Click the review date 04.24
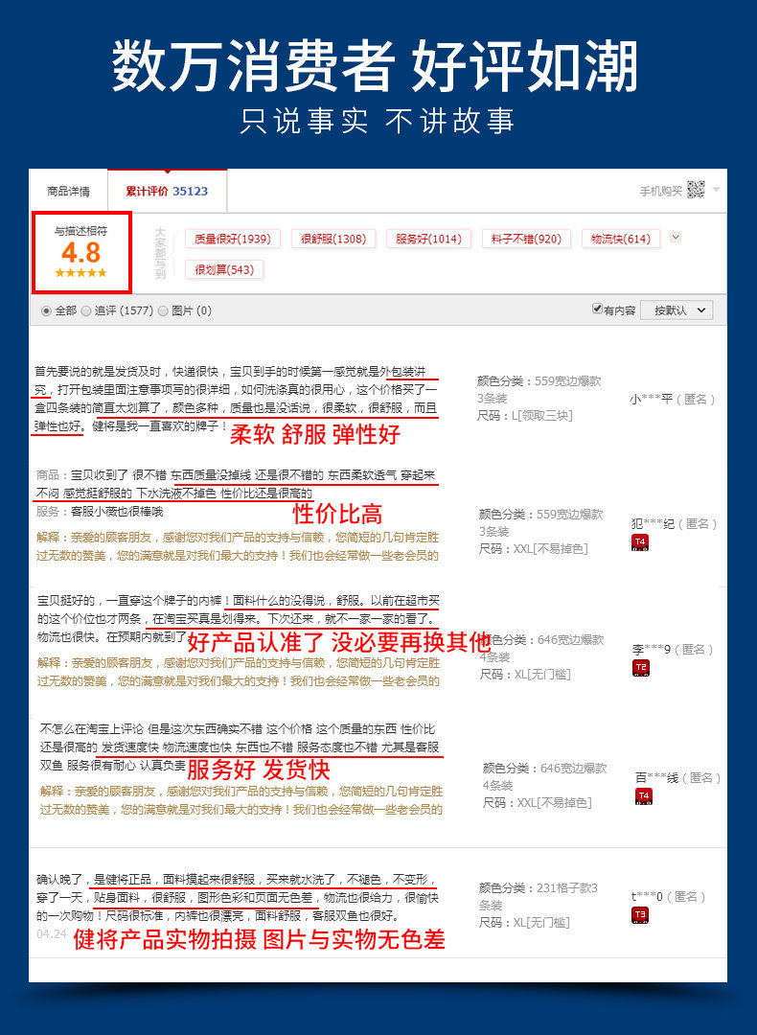 [x=52, y=934]
